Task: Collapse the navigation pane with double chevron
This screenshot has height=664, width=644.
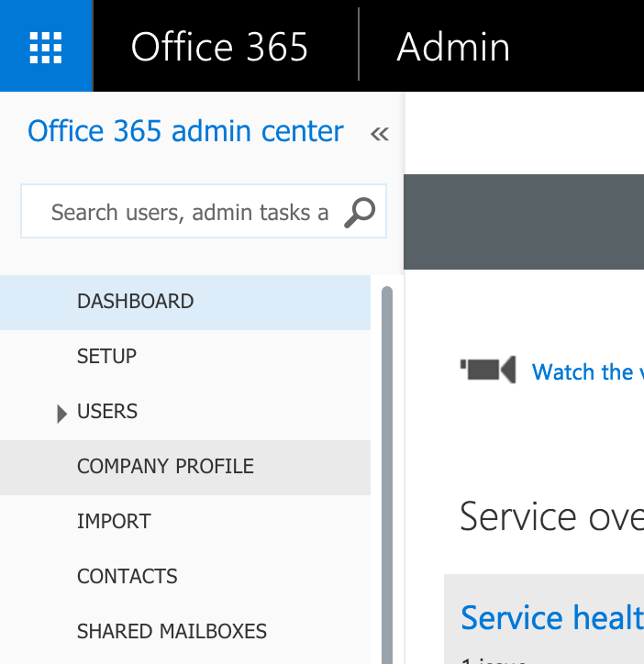Action: (x=379, y=133)
